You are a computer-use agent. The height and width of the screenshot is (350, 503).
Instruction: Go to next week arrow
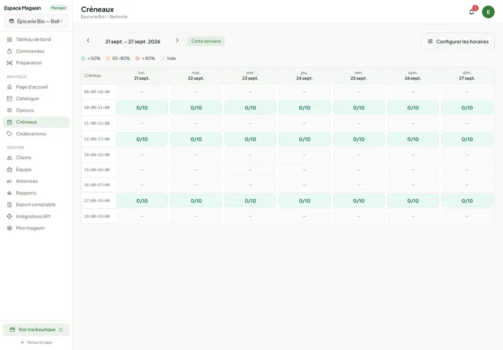[x=177, y=40]
